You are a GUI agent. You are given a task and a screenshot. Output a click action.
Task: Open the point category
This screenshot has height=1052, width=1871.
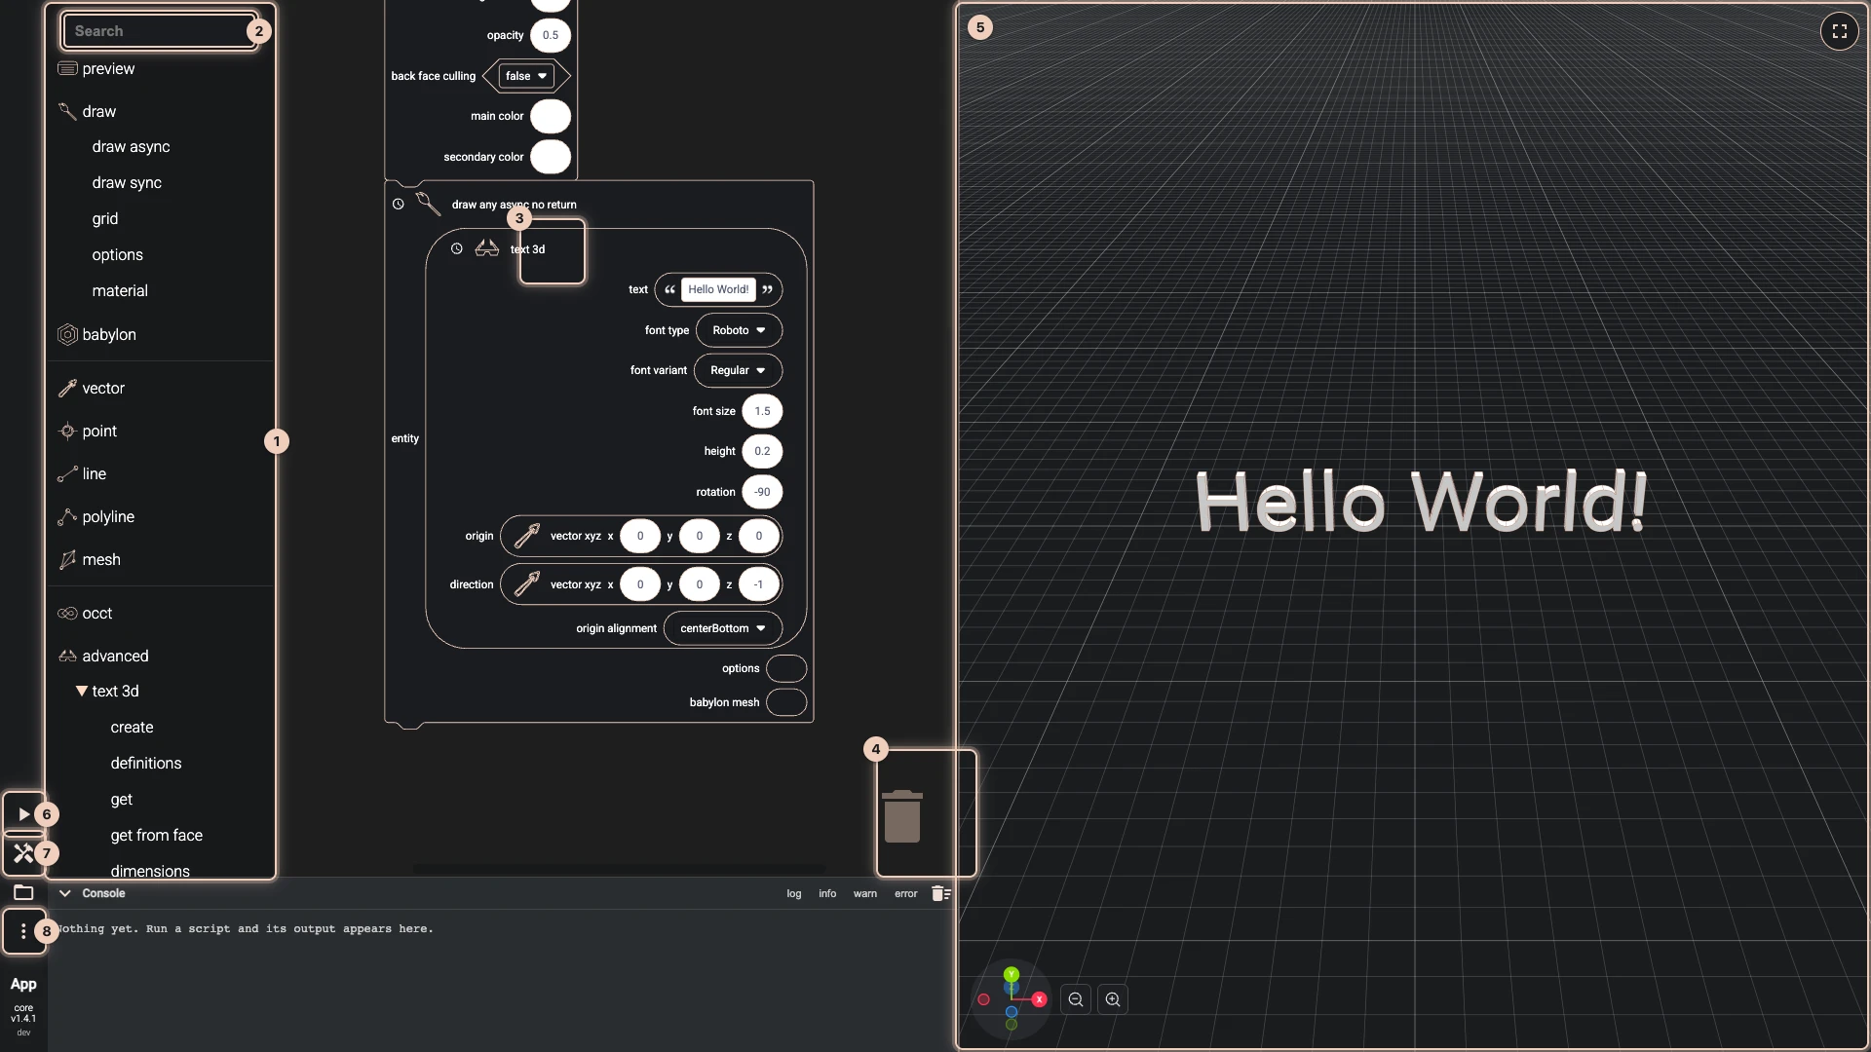tap(98, 432)
